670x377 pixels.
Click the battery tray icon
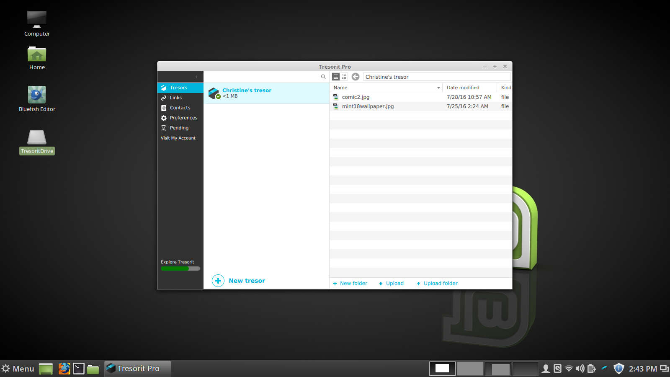coord(591,369)
